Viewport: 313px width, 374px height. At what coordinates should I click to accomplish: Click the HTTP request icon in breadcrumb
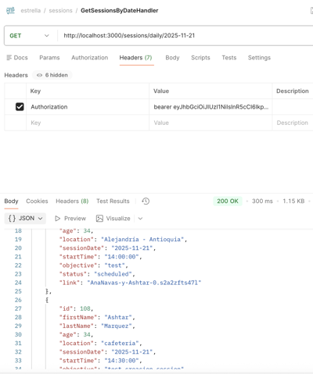coord(11,10)
